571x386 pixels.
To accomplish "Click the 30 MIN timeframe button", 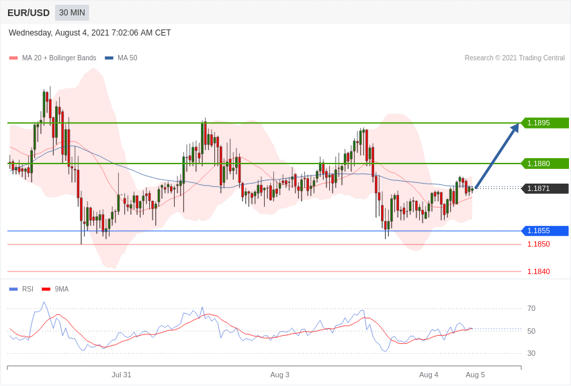I will (x=72, y=13).
